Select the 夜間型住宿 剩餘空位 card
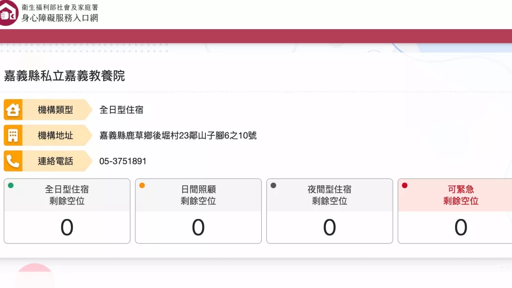The height and width of the screenshot is (288, 512). pos(329,211)
